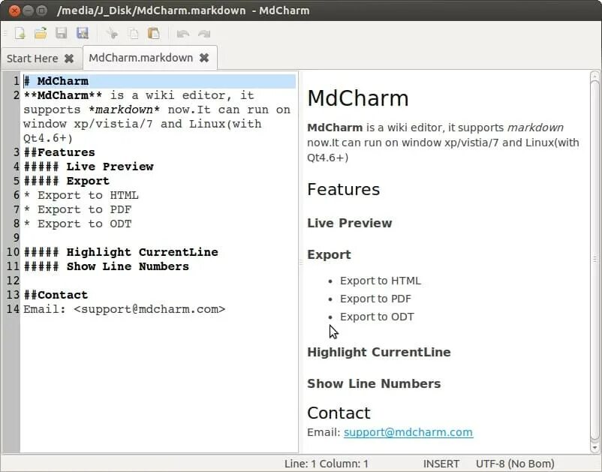Click 'UTF-8 (No Bom)' encoding in status bar
The image size is (602, 472).
point(515,464)
